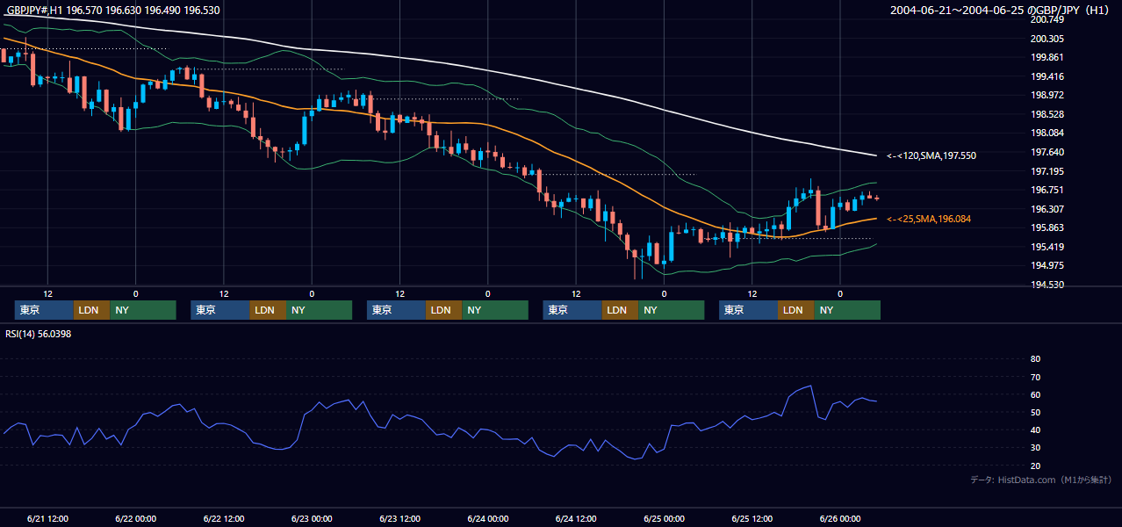Viewport: 1122px width, 527px height.
Task: Click the RSI scale value 50
Action: point(1035,412)
